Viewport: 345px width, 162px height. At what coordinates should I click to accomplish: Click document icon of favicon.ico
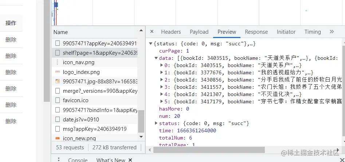point(58,100)
